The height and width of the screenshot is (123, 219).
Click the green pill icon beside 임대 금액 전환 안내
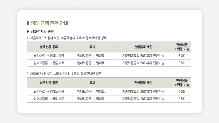tap(28, 23)
